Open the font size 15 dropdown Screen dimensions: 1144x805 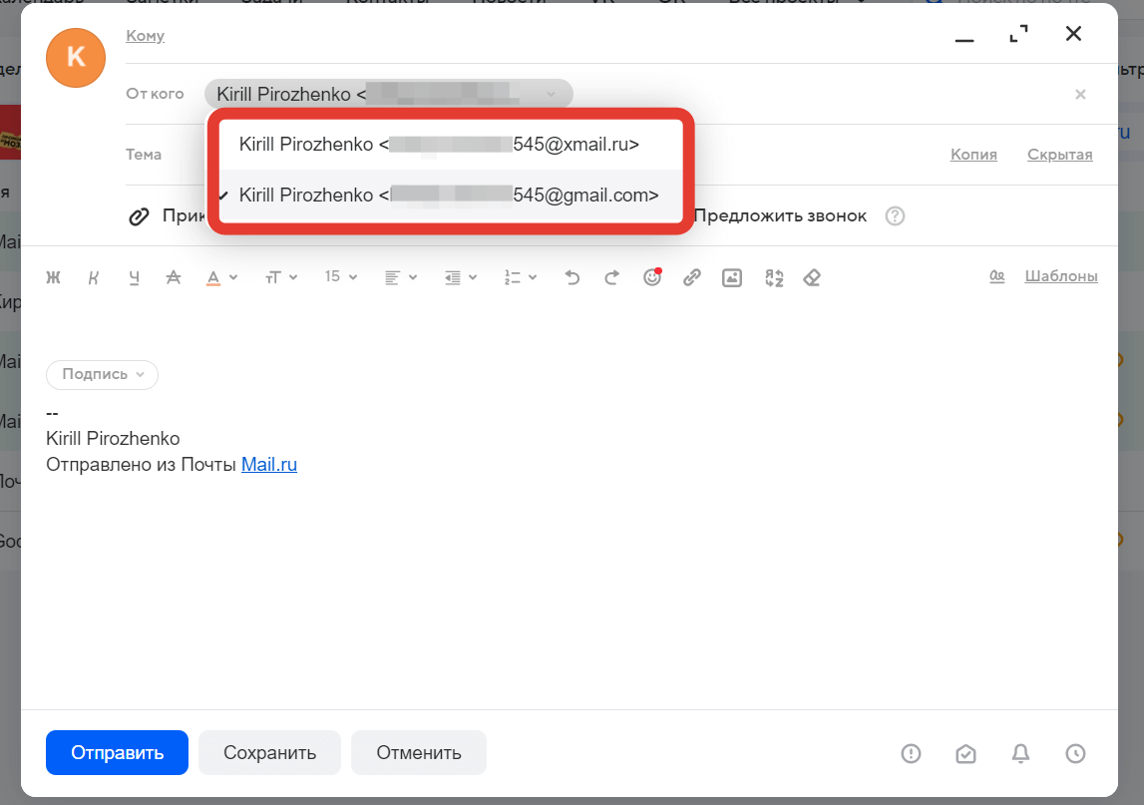click(x=341, y=277)
